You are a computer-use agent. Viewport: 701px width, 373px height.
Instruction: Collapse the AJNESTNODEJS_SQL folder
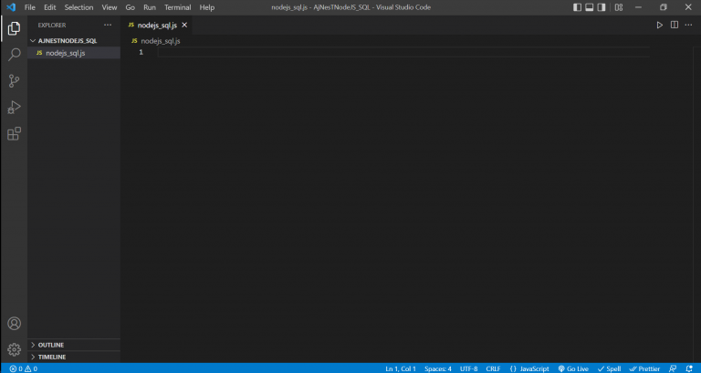68,41
